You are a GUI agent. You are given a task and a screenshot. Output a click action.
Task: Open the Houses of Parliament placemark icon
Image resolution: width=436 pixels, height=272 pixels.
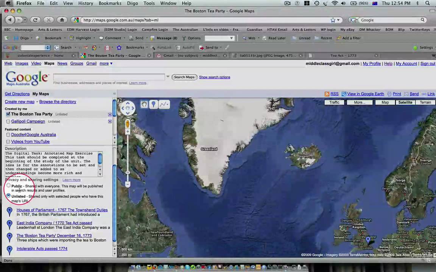9,212
